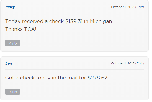Click the word 'mail' in Lee's comment
This screenshot has width=152, height=102.
click(x=73, y=78)
